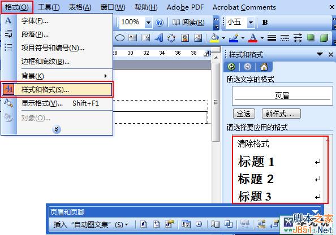Viewport: 336px width, 235px height.
Task: Choose 显示格式(V)... entry
Action: coord(57,103)
